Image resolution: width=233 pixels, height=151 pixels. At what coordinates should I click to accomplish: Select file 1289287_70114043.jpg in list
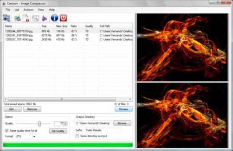tap(19, 40)
